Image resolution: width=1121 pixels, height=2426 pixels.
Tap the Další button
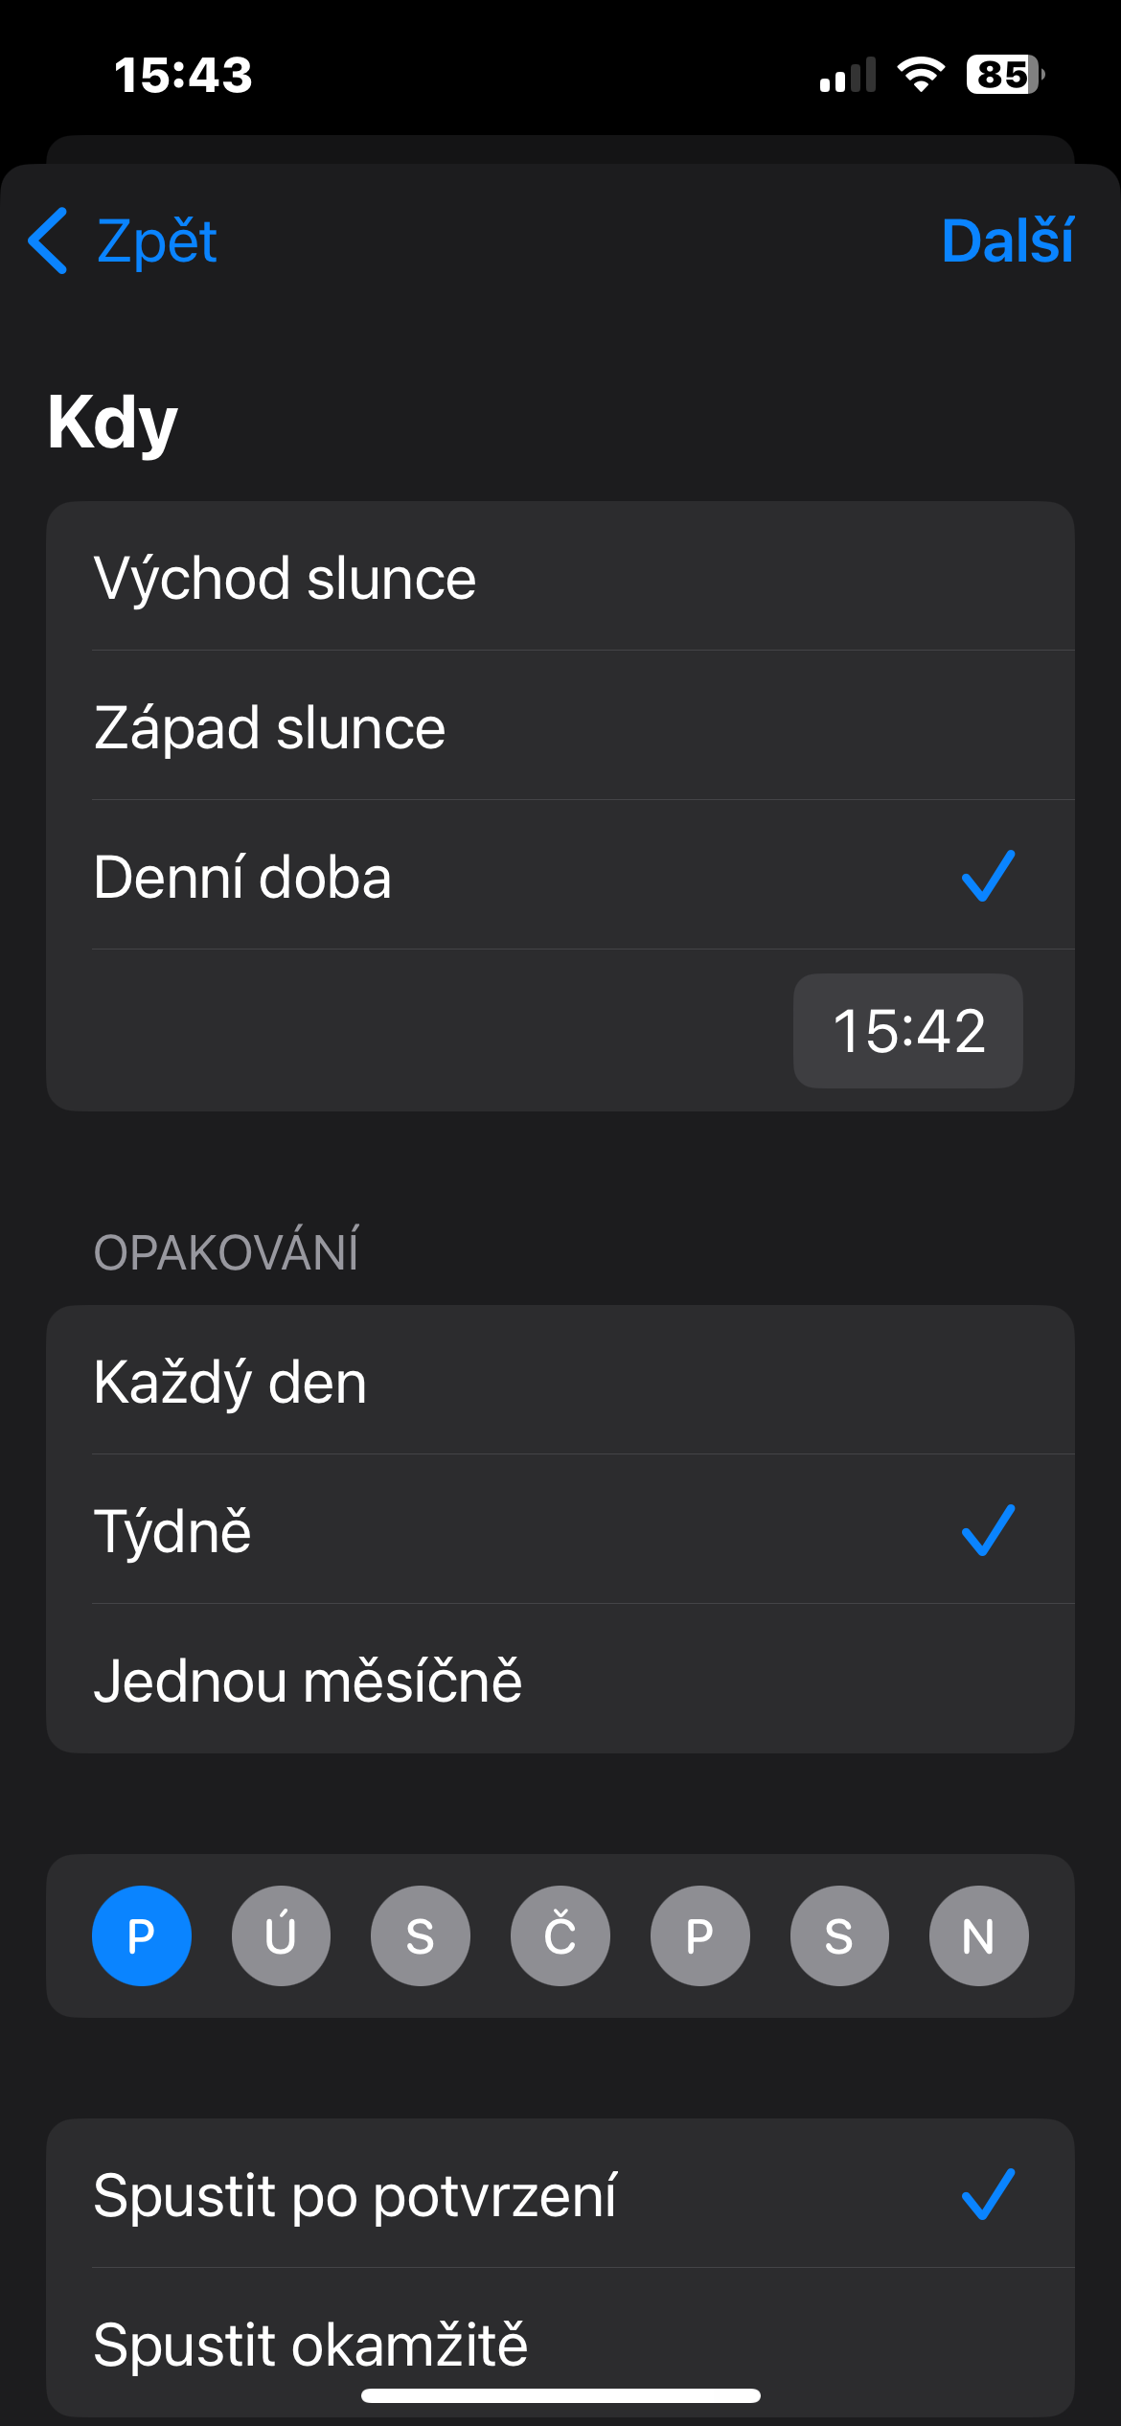(1007, 240)
